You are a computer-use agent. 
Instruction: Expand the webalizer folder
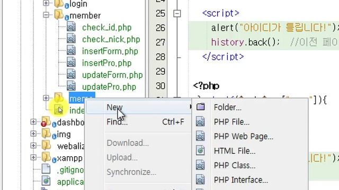33,146
